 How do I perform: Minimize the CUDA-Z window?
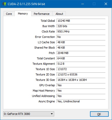[82, 4]
